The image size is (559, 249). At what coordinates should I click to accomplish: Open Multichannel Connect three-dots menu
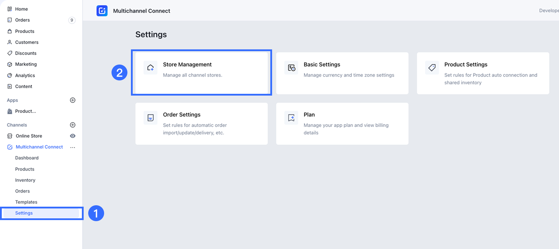(x=73, y=147)
